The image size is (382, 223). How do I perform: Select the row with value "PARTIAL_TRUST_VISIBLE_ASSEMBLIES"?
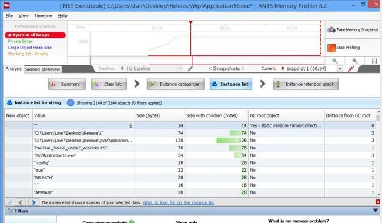tap(190, 148)
